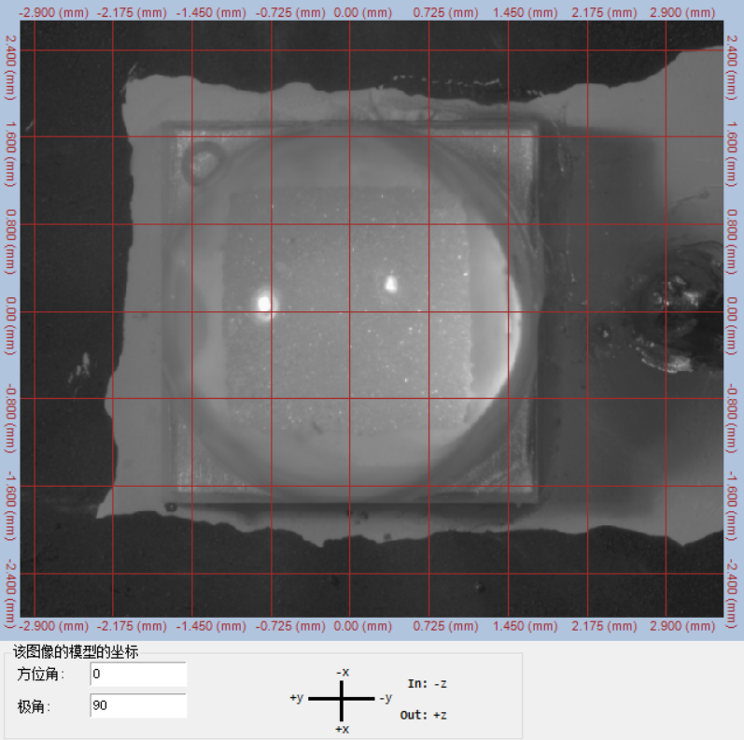Click the -y label beside the axis cross
This screenshot has height=740, width=744.
(x=385, y=698)
